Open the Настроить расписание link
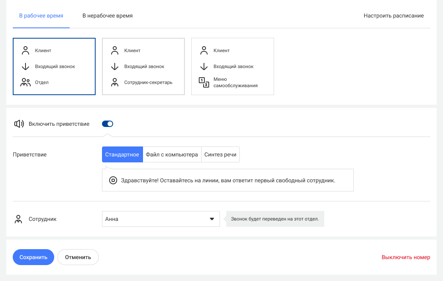 pos(394,16)
